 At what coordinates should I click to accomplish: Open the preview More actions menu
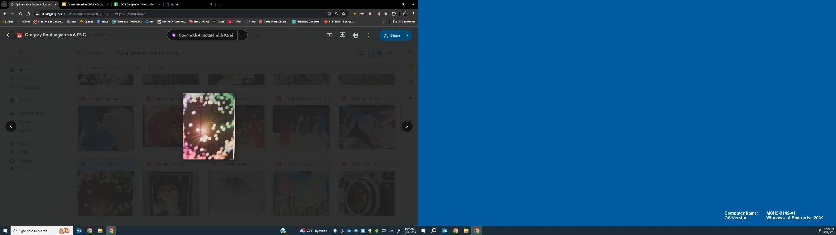(369, 35)
